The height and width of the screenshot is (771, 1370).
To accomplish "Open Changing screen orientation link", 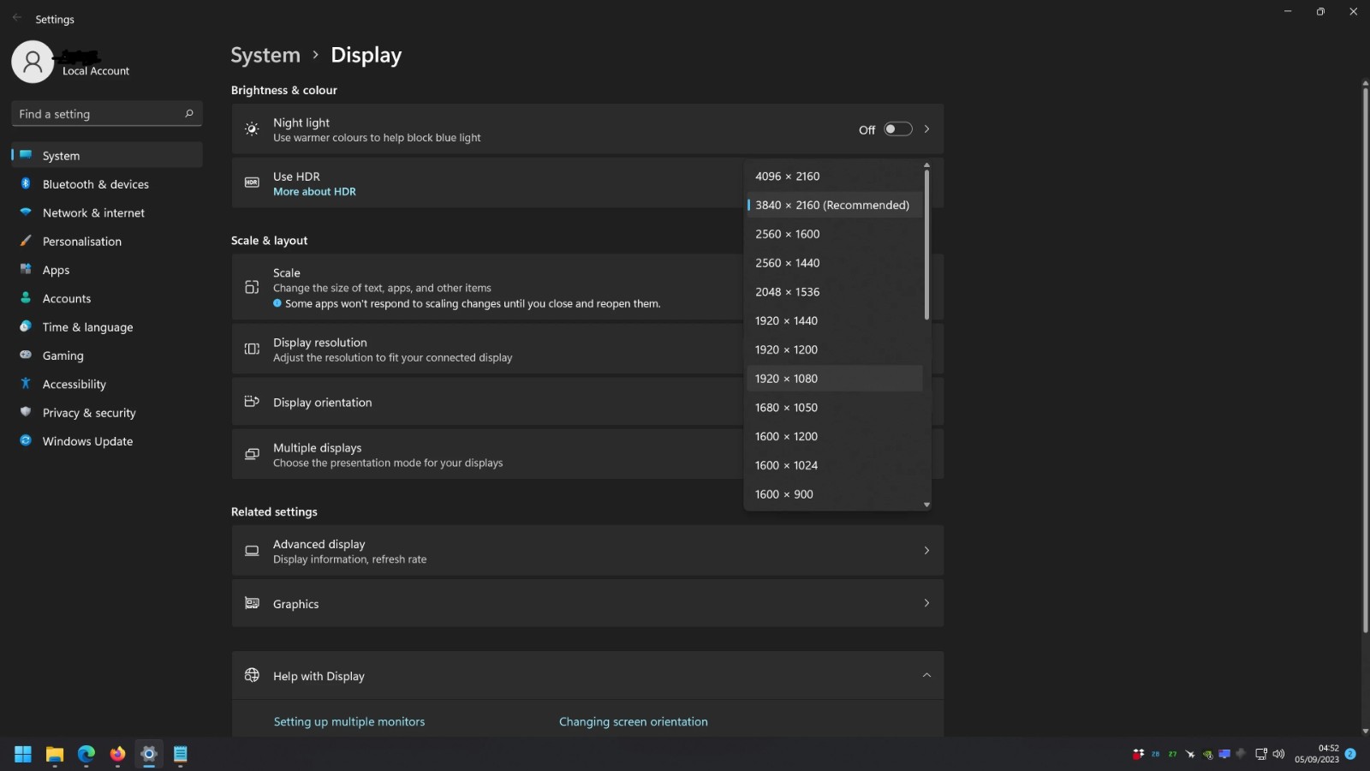I will (x=633, y=721).
